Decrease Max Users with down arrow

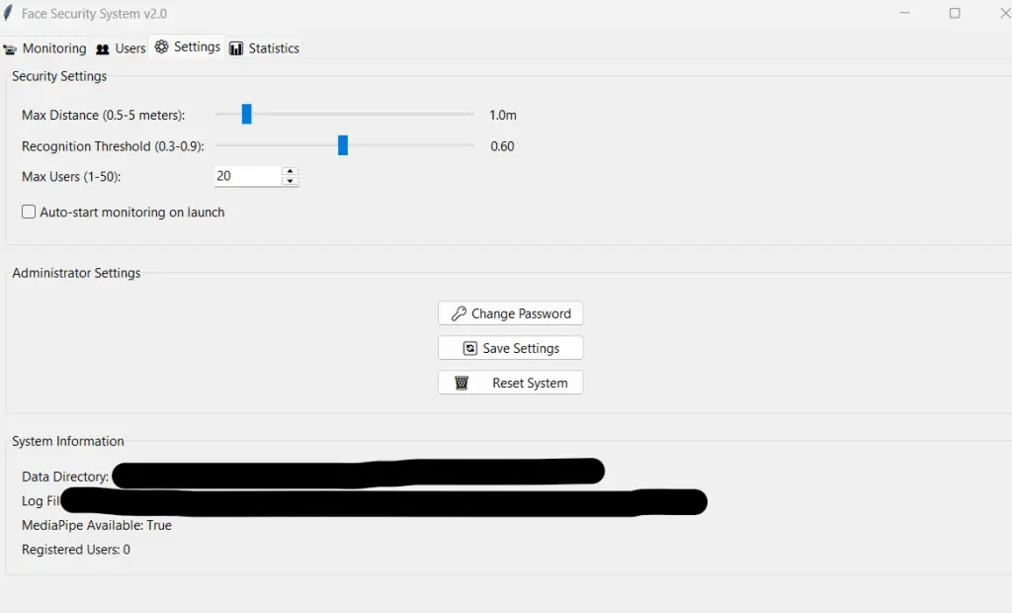(291, 182)
